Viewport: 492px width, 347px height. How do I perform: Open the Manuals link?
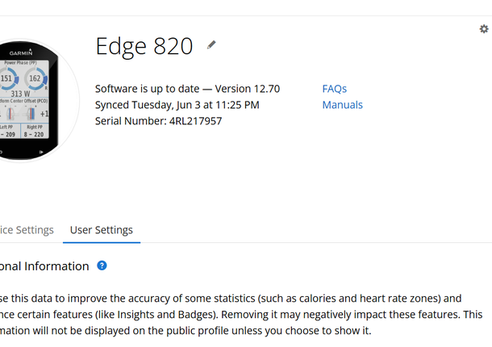coord(342,105)
